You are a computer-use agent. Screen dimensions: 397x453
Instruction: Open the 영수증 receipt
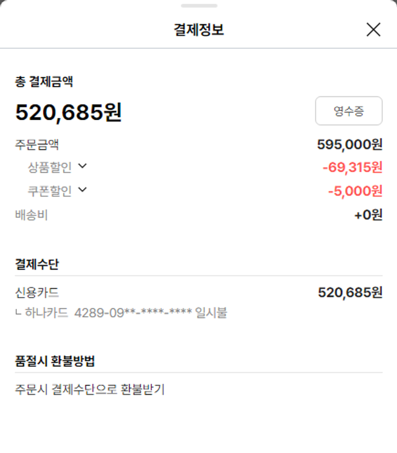(x=348, y=111)
